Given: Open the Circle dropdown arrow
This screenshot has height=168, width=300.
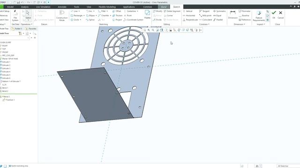Looking at the screenshot, I should [x=80, y=20].
